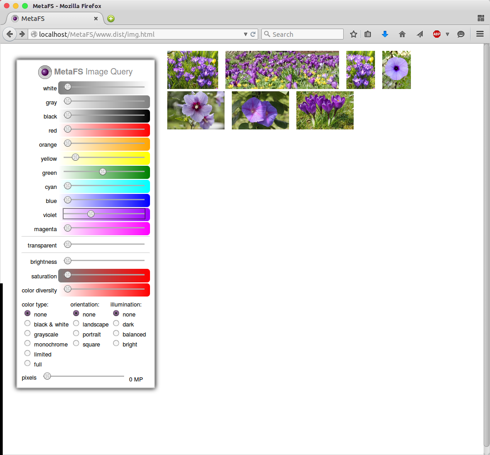The width and height of the screenshot is (490, 455).
Task: Go to the Firefox Home icon
Action: (x=402, y=34)
